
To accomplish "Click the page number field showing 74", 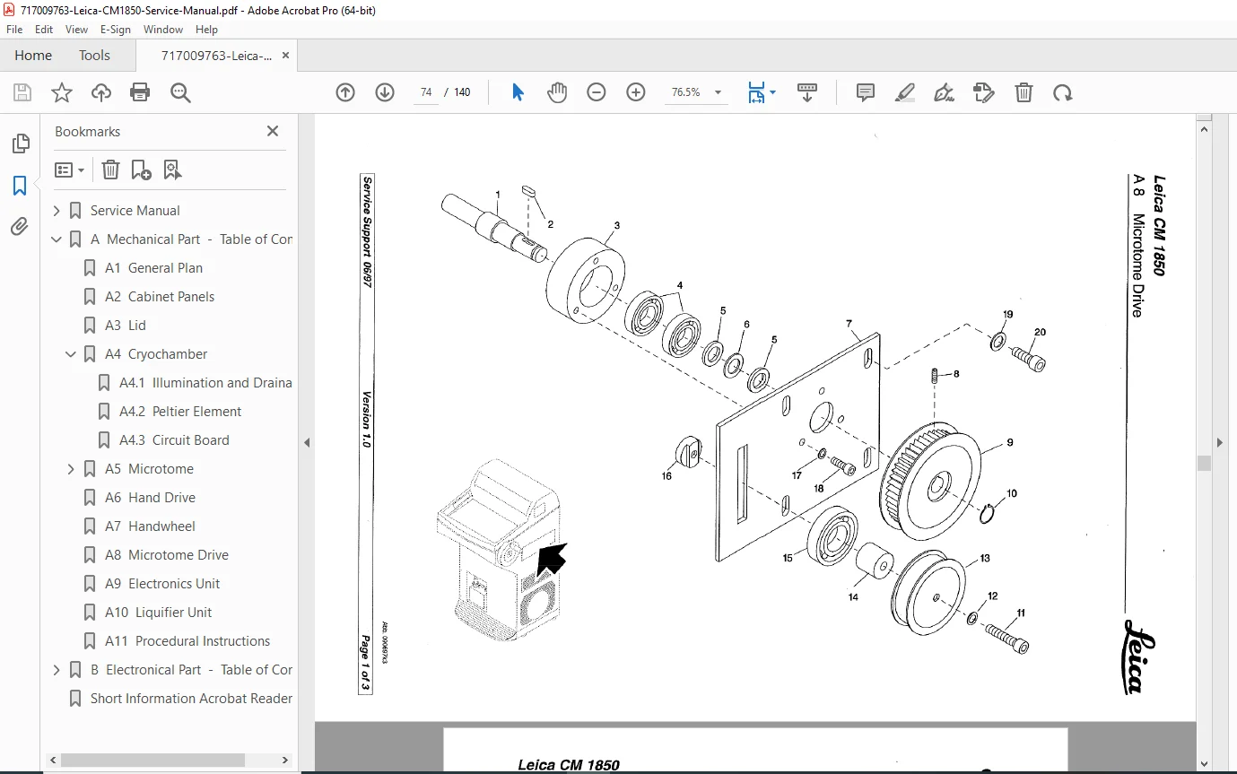I will tap(426, 92).
